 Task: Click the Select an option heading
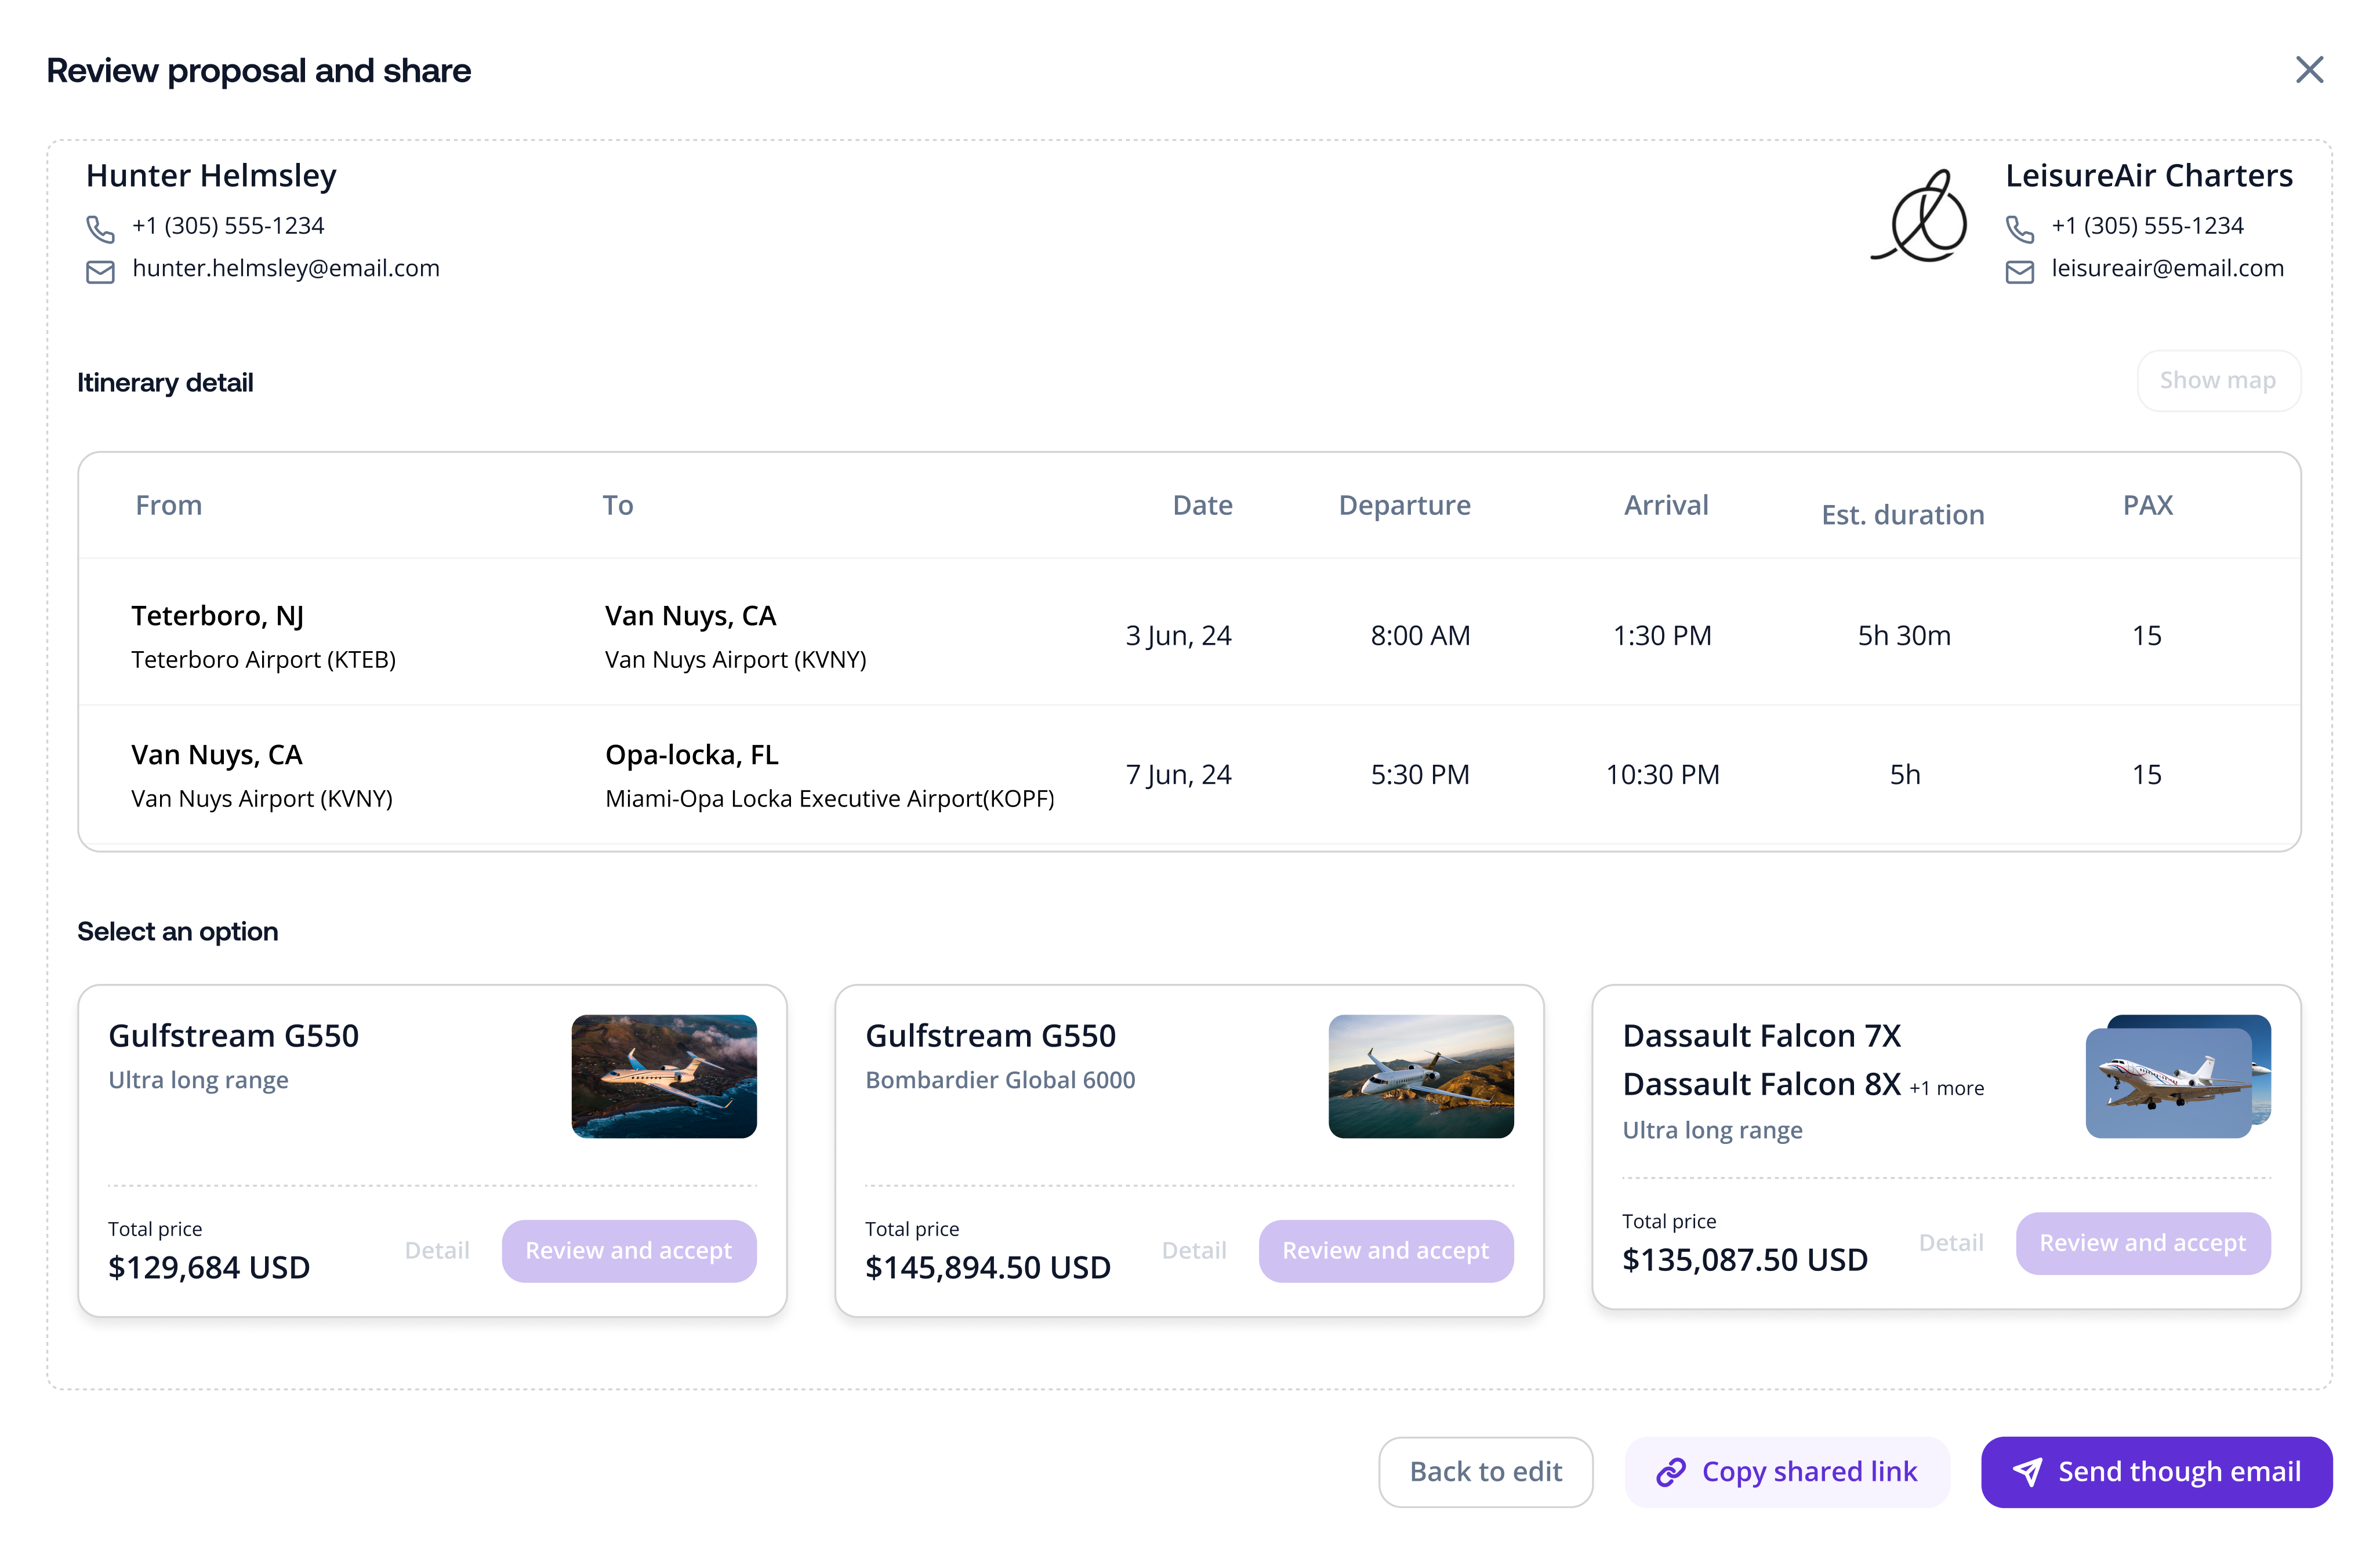[178, 932]
